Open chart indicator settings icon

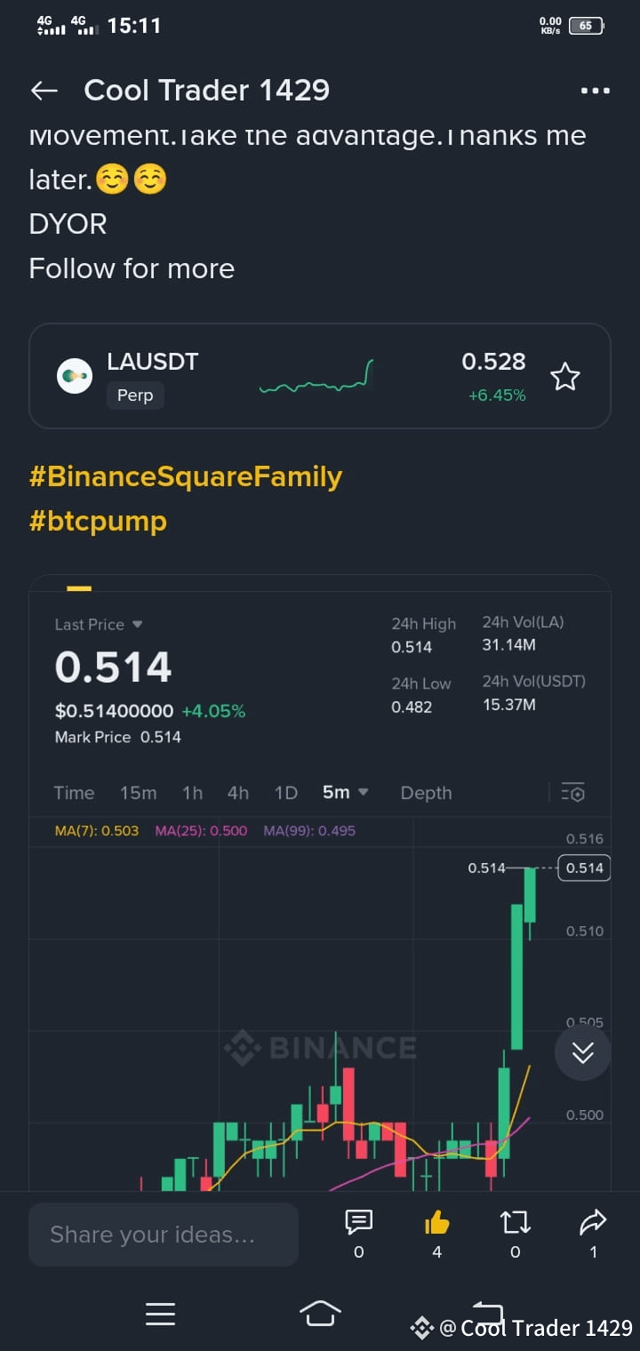pyautogui.click(x=573, y=792)
